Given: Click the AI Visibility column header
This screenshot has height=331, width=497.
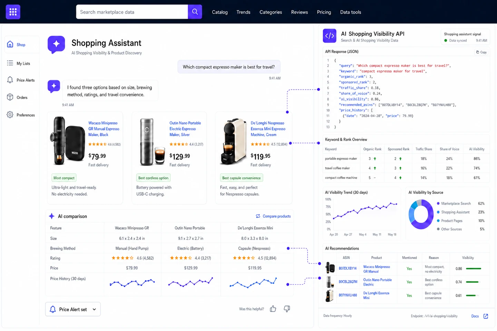Looking at the screenshot, I should click(477, 149).
